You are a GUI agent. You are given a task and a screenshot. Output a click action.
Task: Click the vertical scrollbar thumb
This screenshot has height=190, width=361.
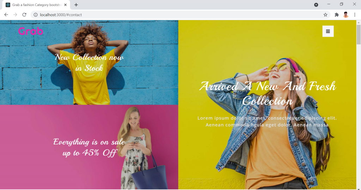(359, 35)
